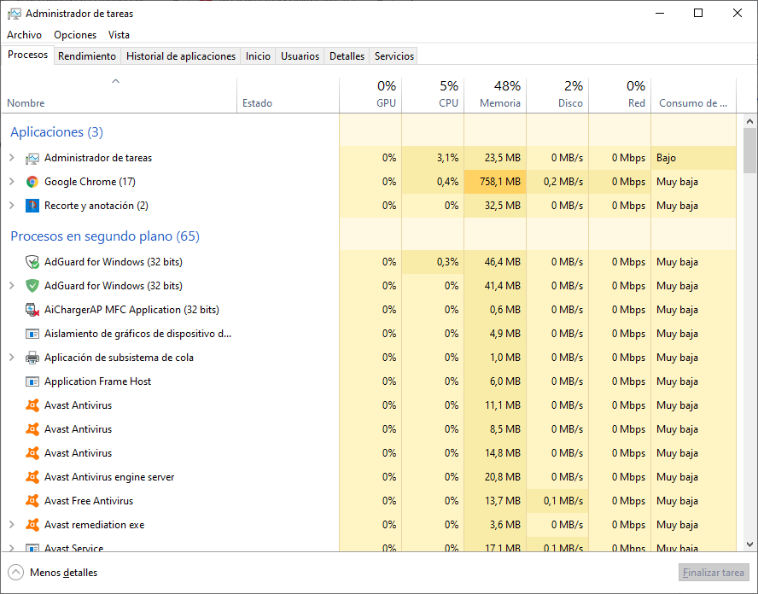
Task: Click the Finalizar tarea button
Action: [x=713, y=573]
